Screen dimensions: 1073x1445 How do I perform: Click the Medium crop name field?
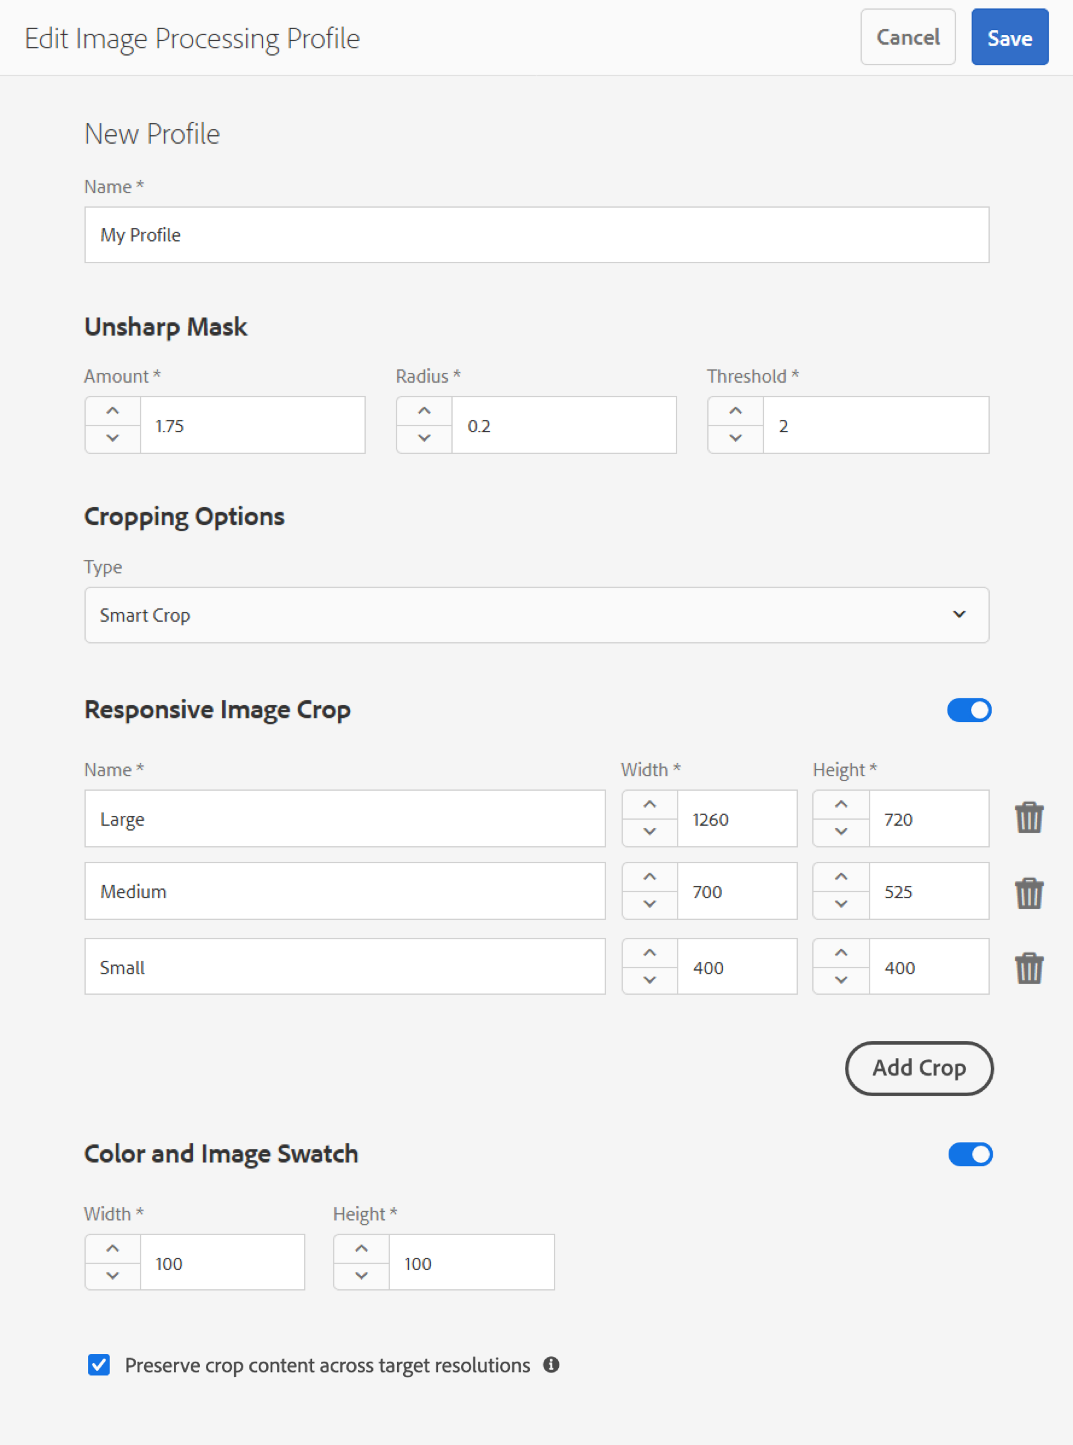pyautogui.click(x=345, y=891)
